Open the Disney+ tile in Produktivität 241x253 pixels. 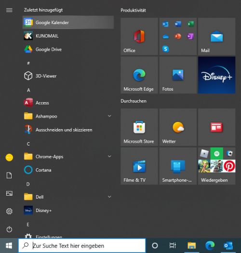(216, 75)
